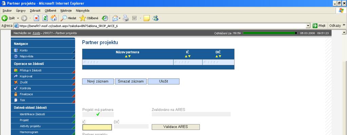Sort Název partnera descending with down arrow
The height and width of the screenshot is (135, 347).
(x=130, y=56)
